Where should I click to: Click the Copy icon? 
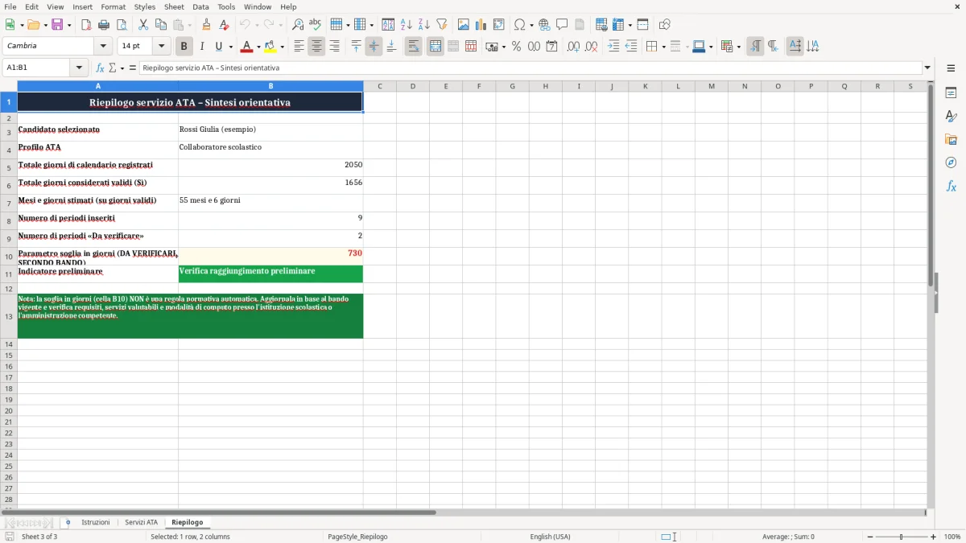coord(161,25)
